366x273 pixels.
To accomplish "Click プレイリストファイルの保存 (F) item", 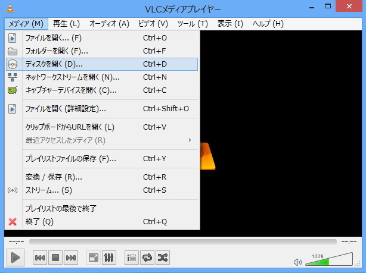I will [70, 158].
